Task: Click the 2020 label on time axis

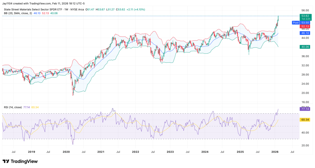Action: pyautogui.click(x=66, y=152)
